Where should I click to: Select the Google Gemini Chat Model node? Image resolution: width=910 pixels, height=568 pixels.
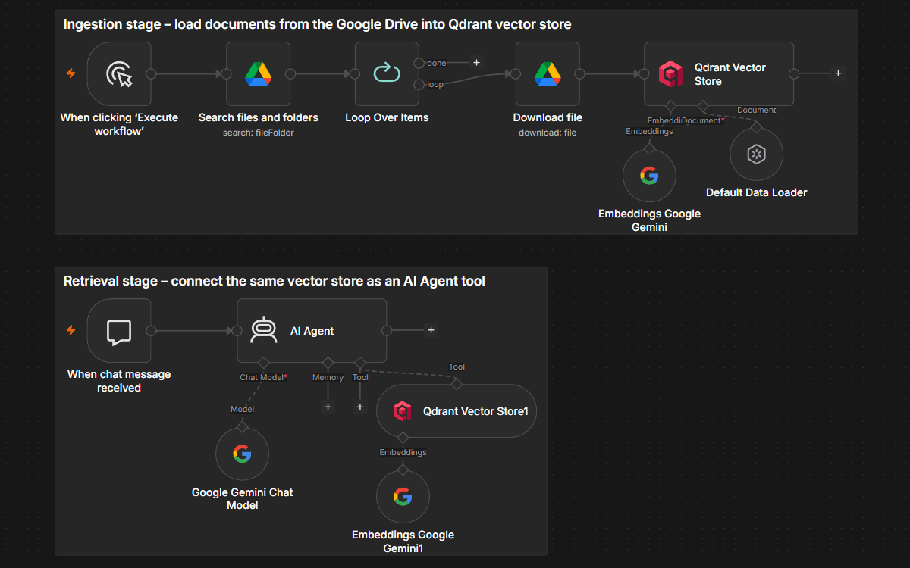(x=242, y=454)
